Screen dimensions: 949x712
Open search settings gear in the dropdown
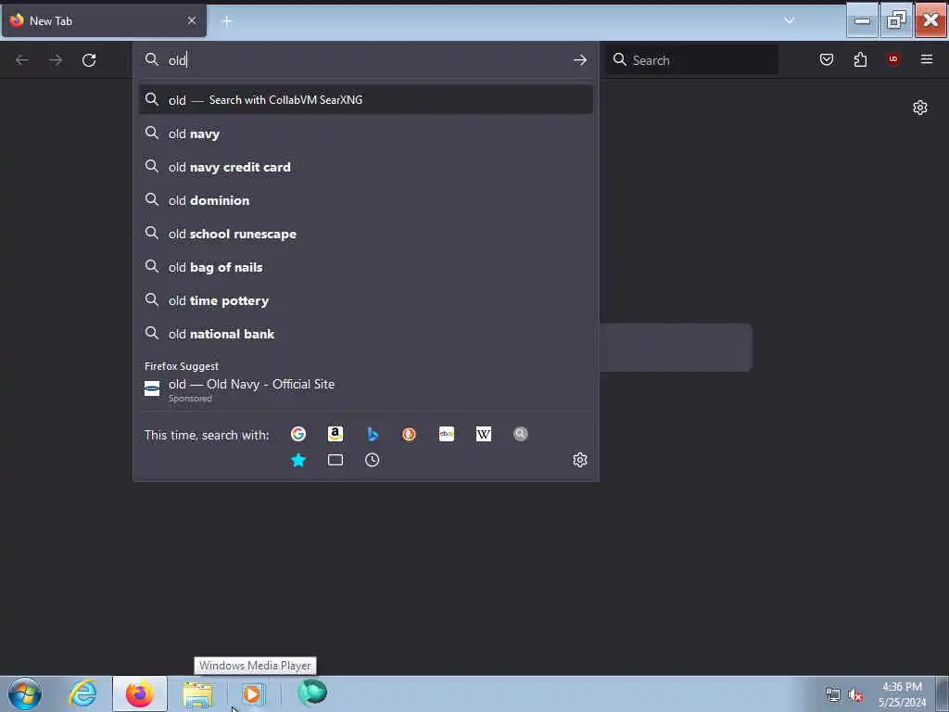coord(580,460)
